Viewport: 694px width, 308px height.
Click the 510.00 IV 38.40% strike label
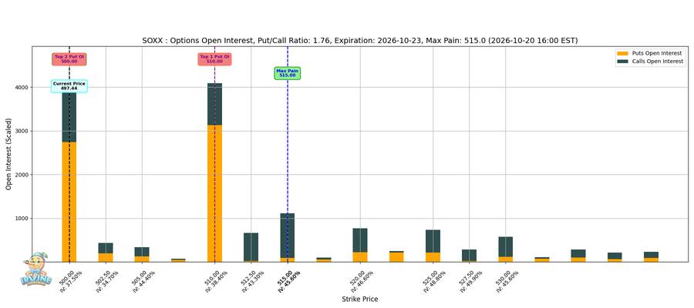tap(215, 280)
